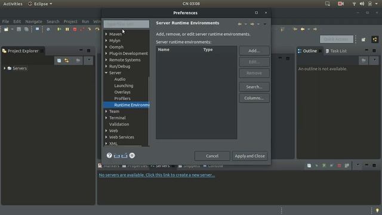
Task: Expand the Run/Debug preferences node
Action: (x=106, y=66)
